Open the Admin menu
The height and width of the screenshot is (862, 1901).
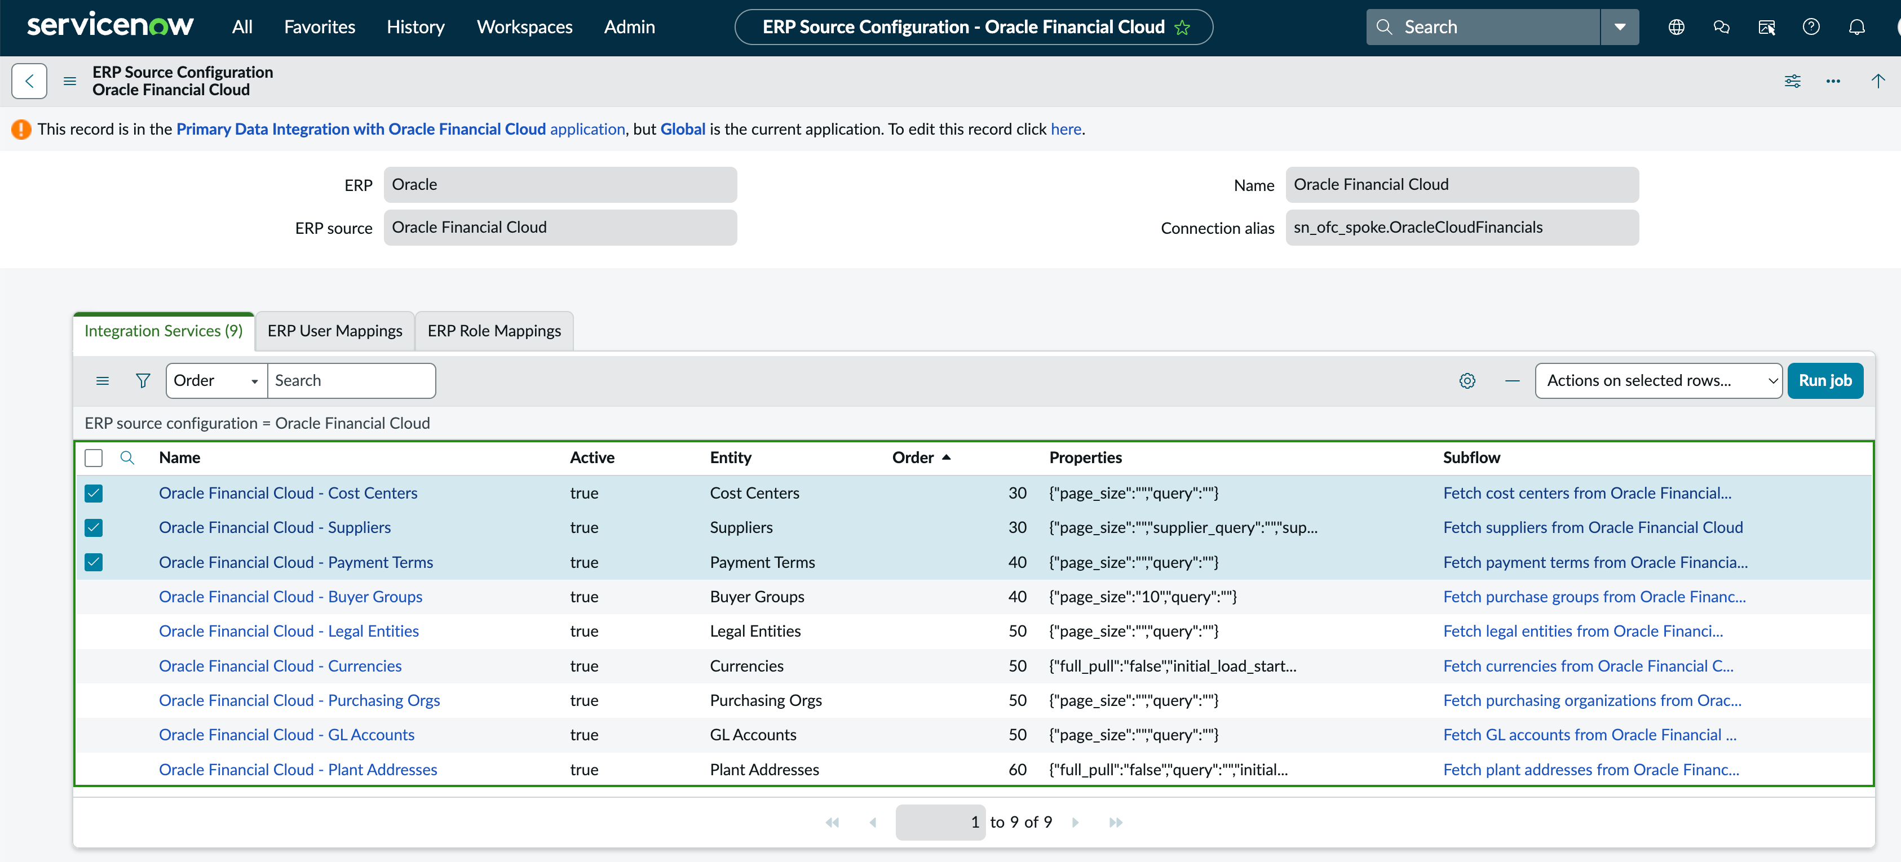[630, 27]
